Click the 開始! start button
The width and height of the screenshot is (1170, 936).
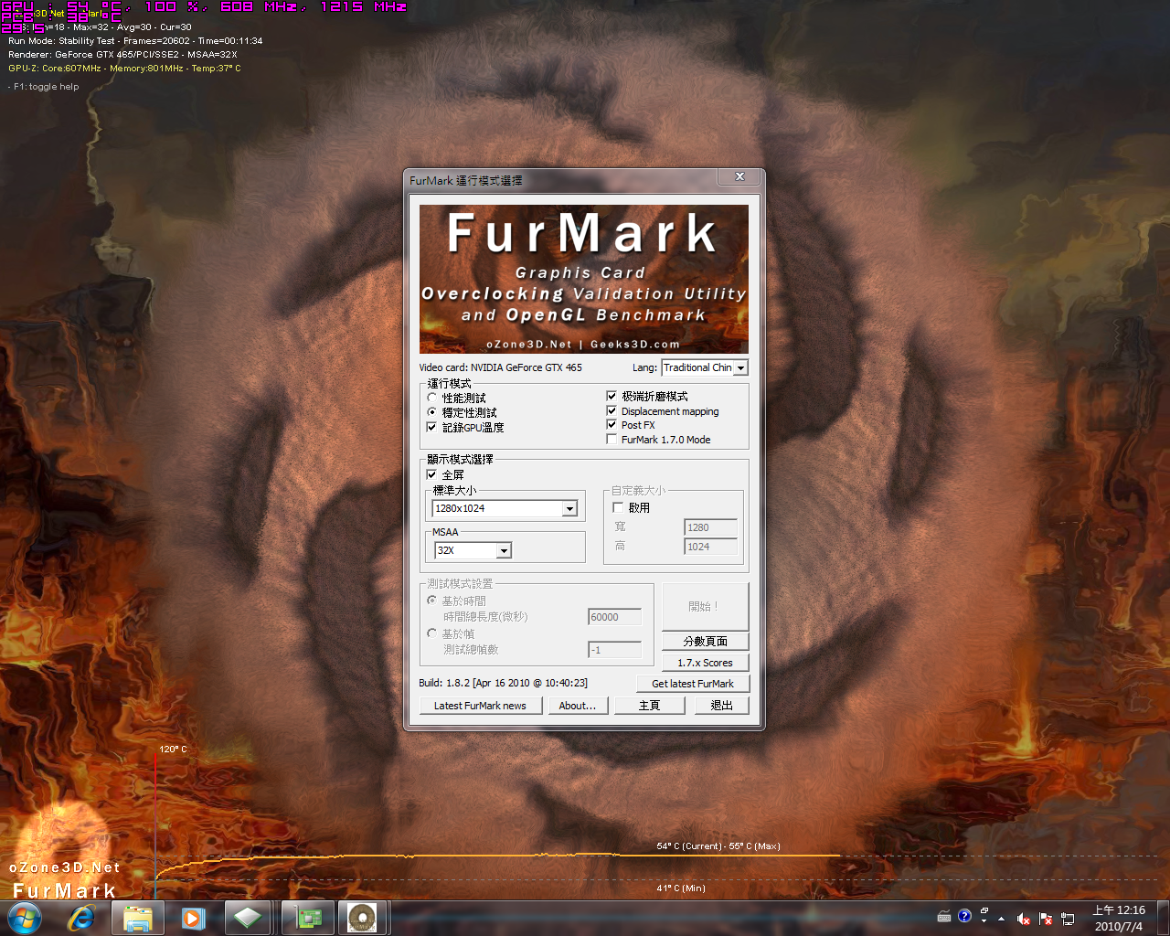[x=705, y=606]
